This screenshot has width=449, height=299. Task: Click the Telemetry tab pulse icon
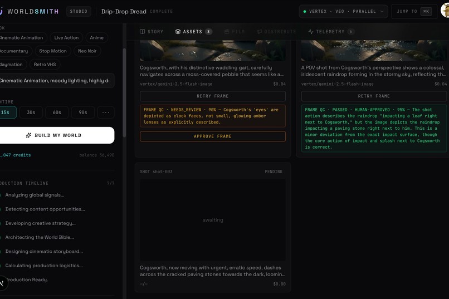pyautogui.click(x=311, y=32)
